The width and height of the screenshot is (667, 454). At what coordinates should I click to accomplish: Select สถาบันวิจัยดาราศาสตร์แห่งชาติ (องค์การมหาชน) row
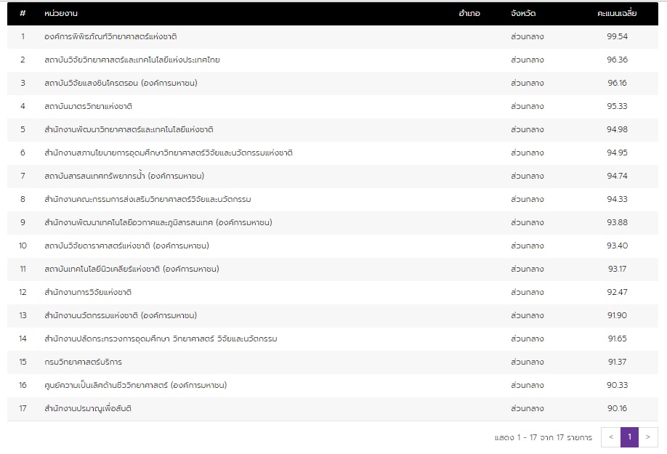[126, 246]
